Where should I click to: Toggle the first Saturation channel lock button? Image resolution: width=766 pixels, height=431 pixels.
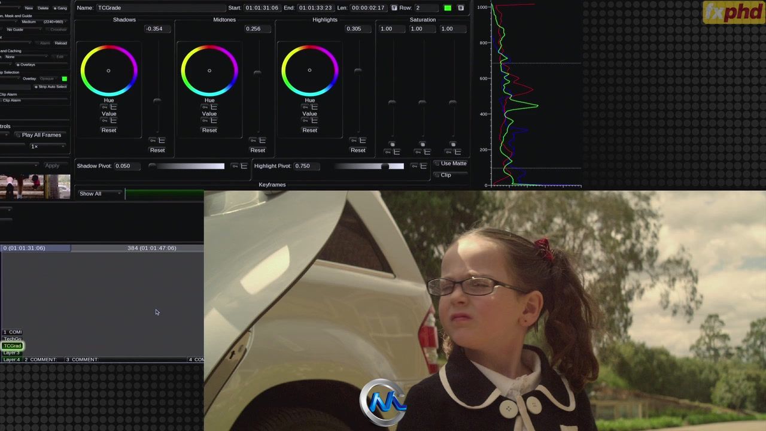pyautogui.click(x=392, y=144)
